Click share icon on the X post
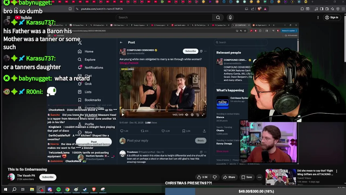 204,131
